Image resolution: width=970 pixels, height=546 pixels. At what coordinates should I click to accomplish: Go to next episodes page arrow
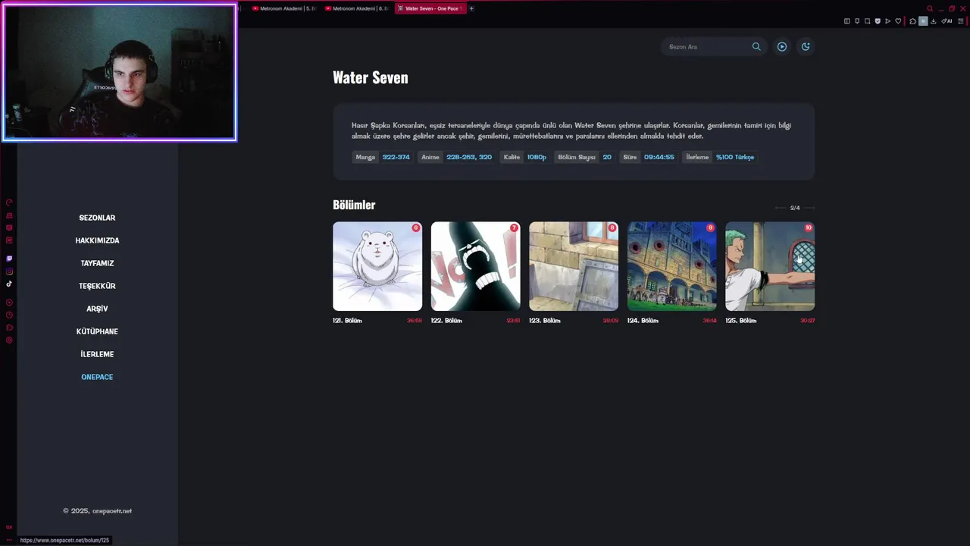coord(809,208)
